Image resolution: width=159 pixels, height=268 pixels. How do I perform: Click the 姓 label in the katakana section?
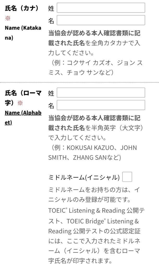point(51,8)
